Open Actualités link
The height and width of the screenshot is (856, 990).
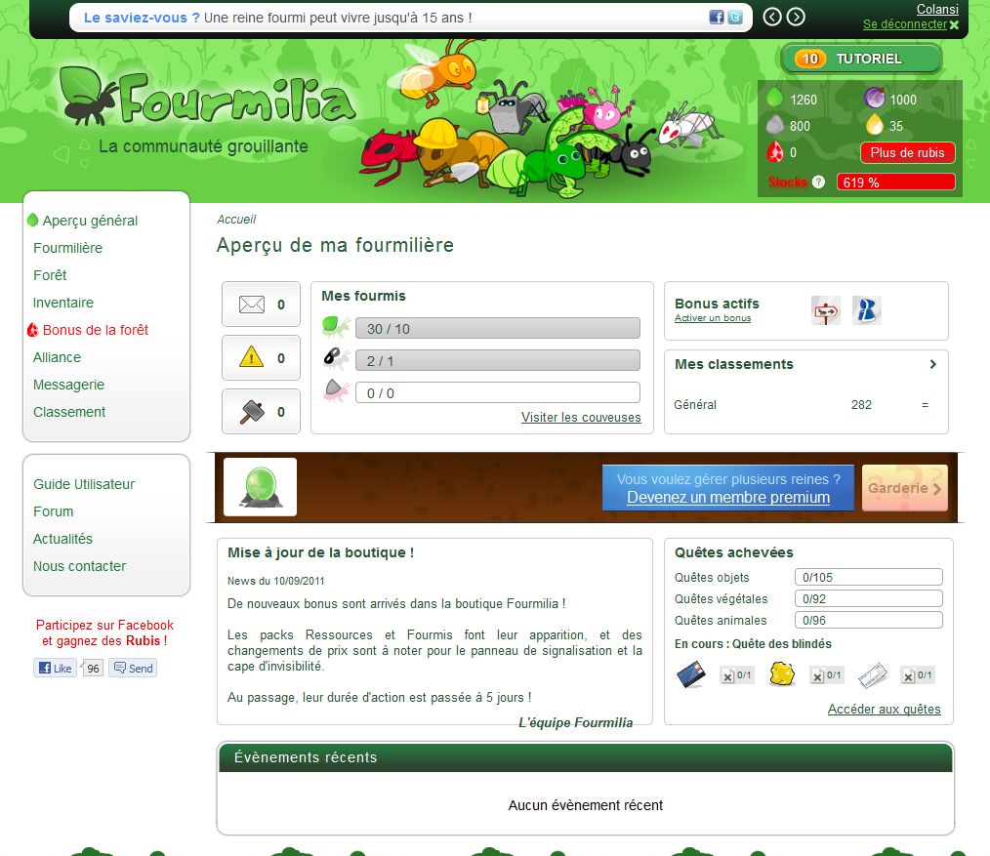coord(62,539)
